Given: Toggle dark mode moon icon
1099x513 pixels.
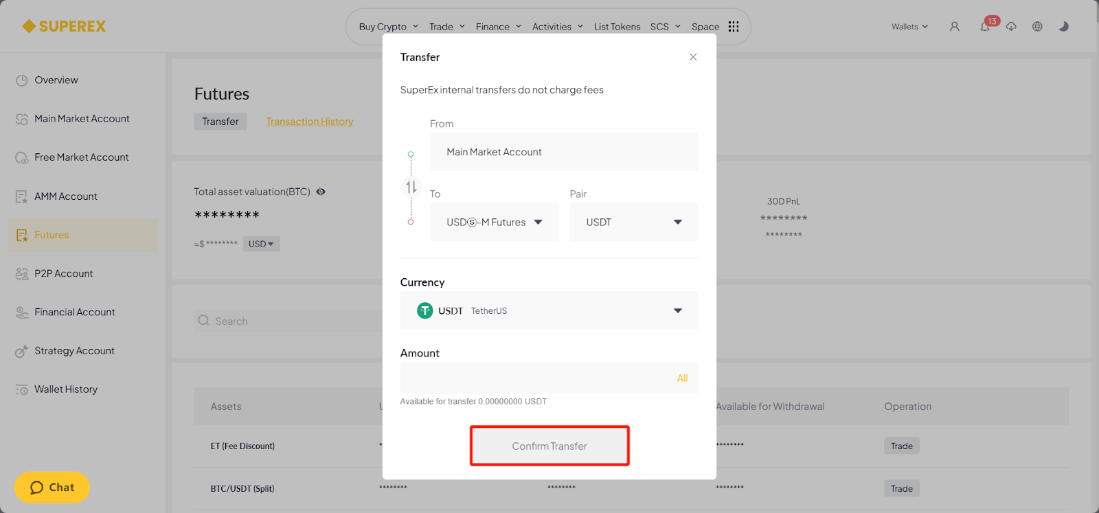Looking at the screenshot, I should tap(1063, 27).
